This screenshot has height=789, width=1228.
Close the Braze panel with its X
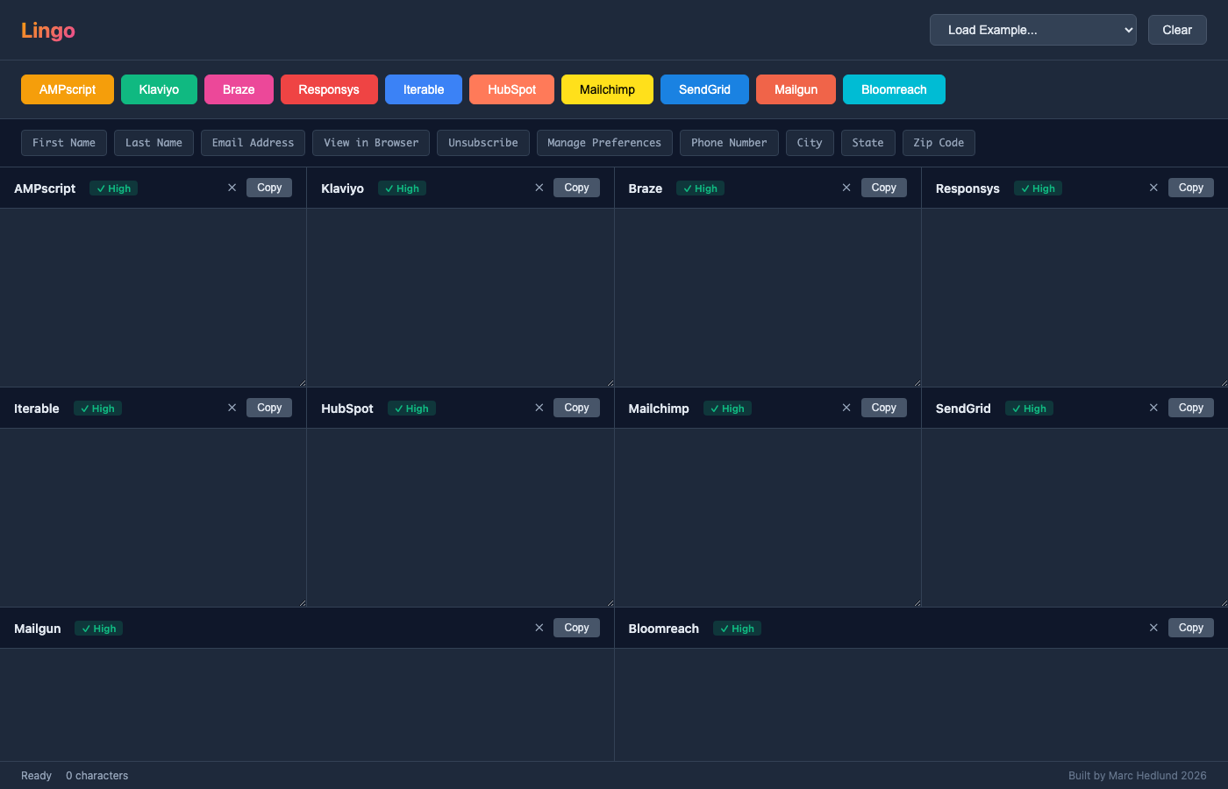tap(846, 188)
